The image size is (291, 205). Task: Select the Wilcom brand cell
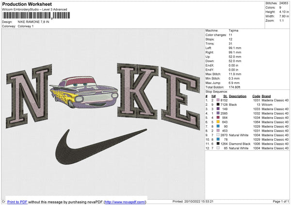pos(267,104)
